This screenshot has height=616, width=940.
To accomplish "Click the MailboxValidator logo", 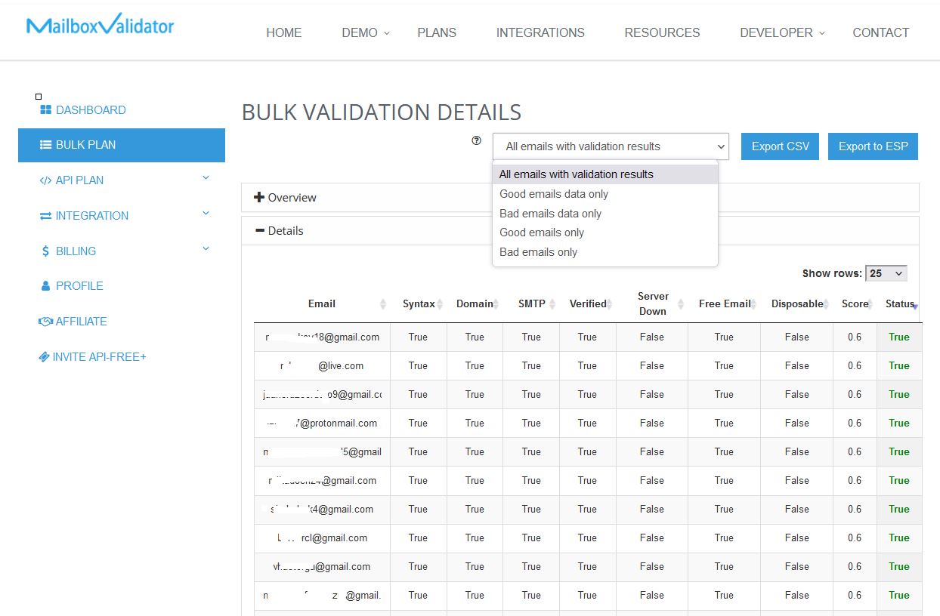I will point(99,24).
